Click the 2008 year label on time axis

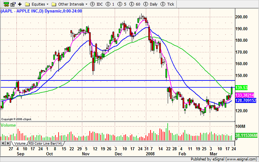(150, 154)
